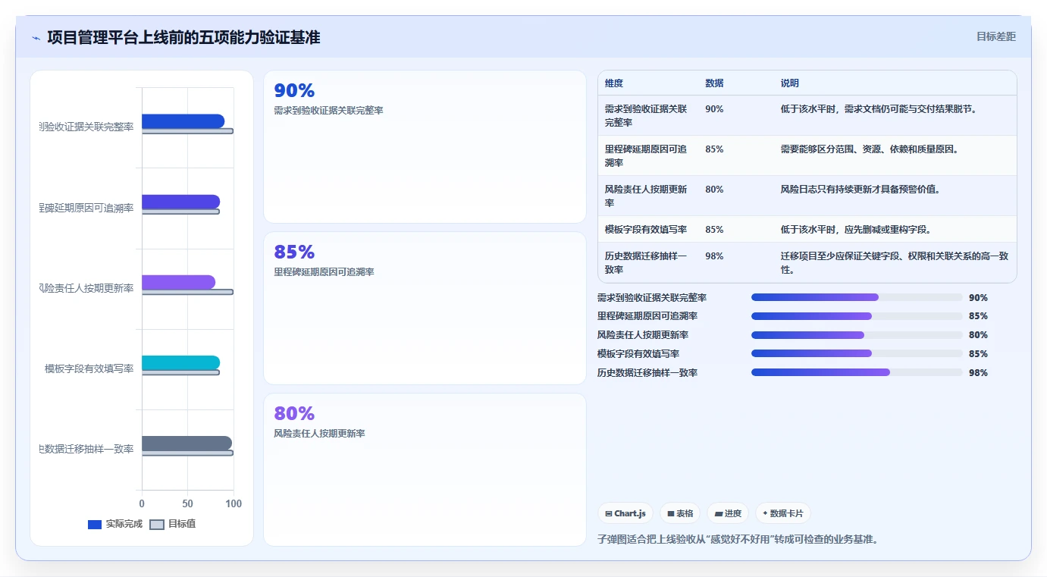Click the 维度 column header

click(614, 83)
